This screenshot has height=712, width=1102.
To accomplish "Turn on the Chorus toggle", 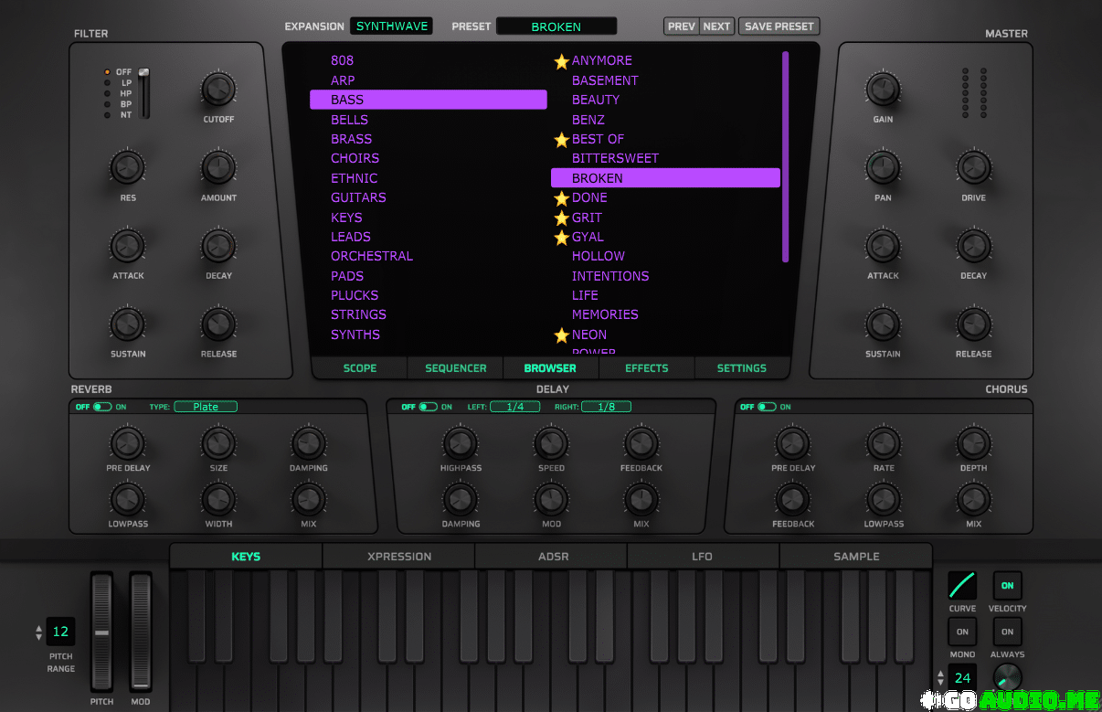I will click(766, 407).
